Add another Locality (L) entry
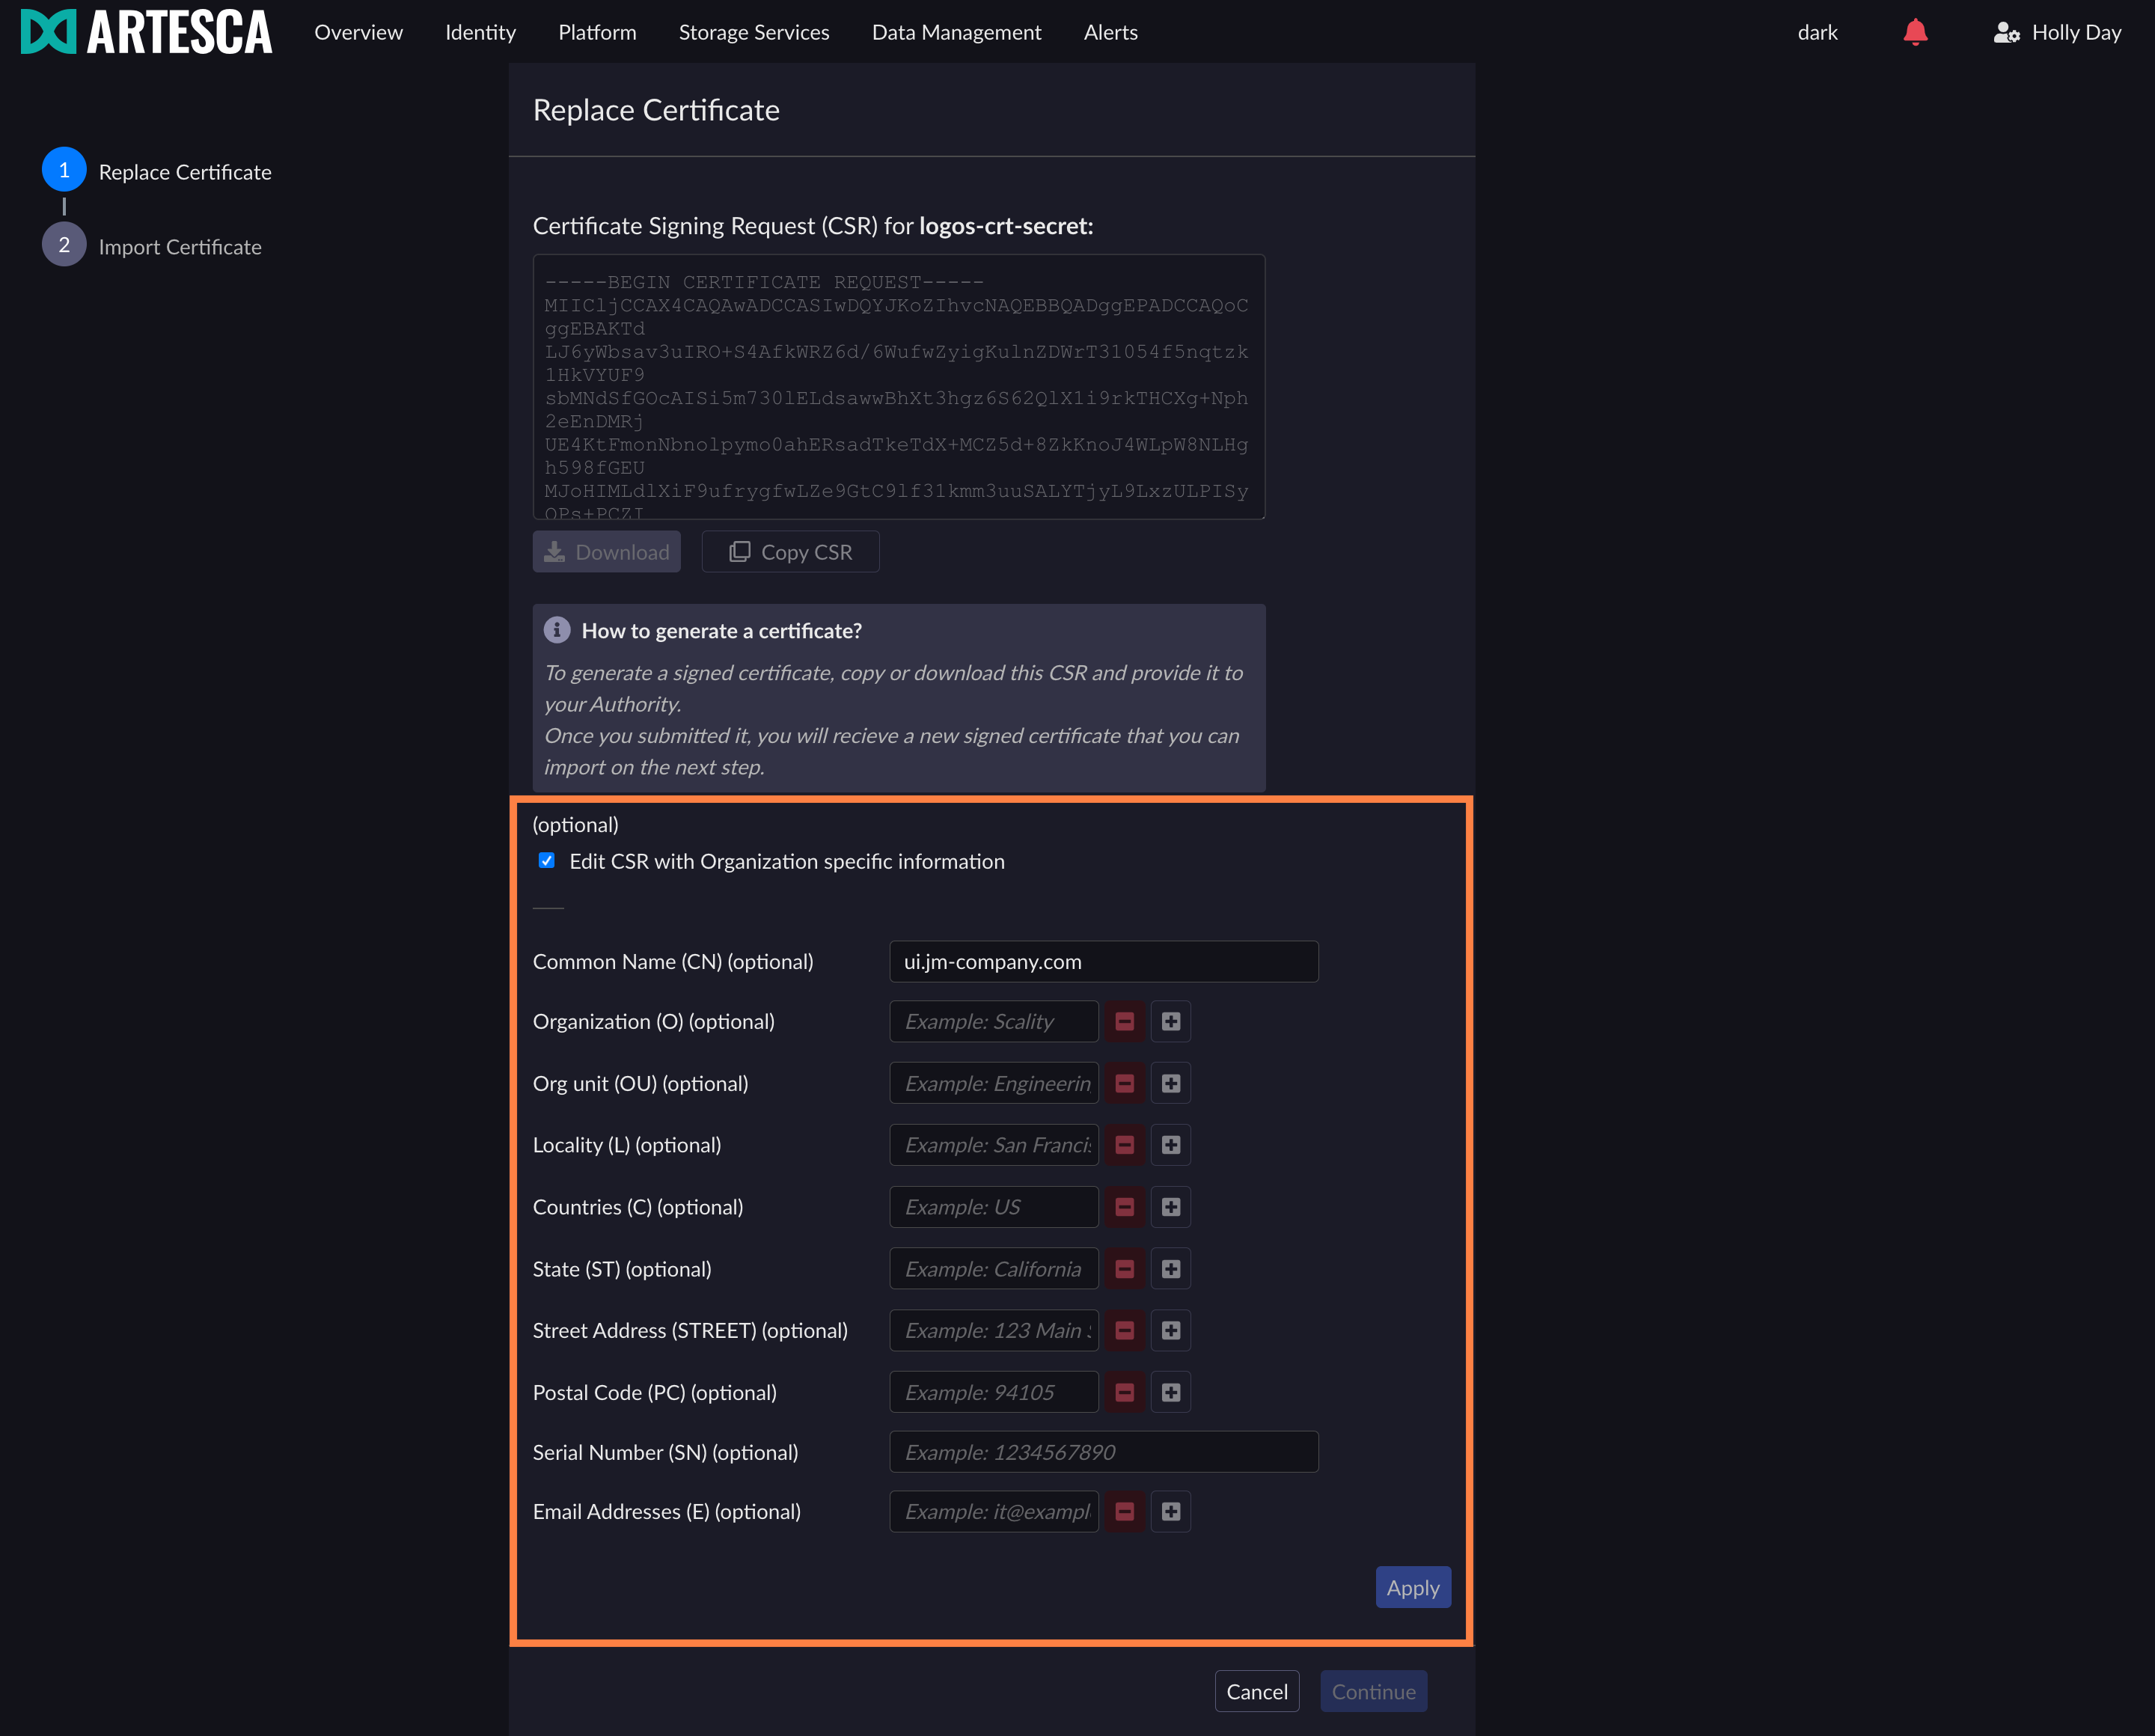The width and height of the screenshot is (2155, 1736). point(1171,1145)
